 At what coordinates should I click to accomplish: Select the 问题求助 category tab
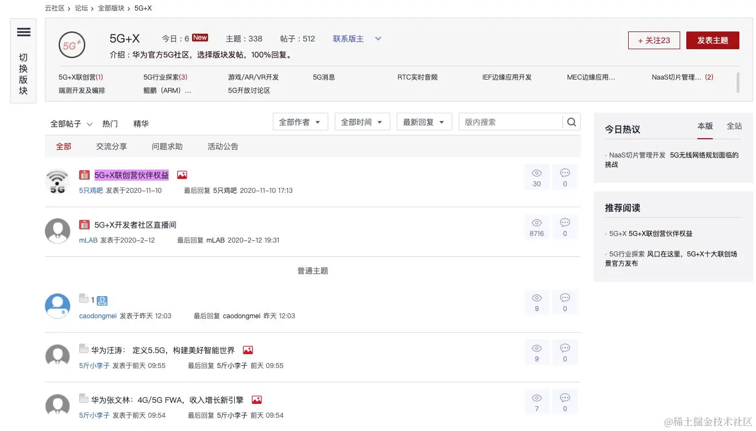pyautogui.click(x=167, y=146)
